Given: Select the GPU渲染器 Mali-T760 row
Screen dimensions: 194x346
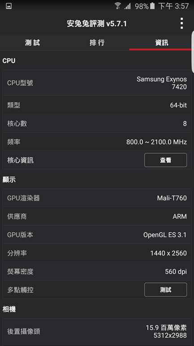Looking at the screenshot, I should (x=97, y=198).
